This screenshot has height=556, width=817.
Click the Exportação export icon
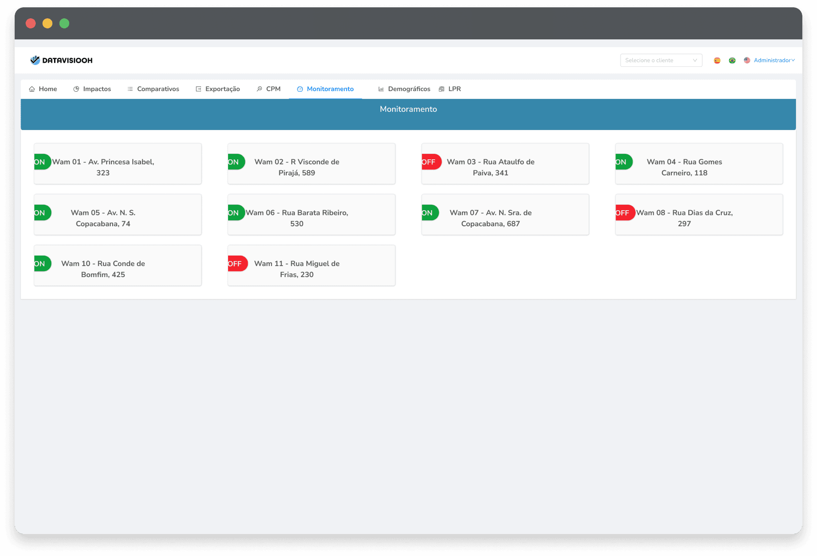click(x=198, y=89)
